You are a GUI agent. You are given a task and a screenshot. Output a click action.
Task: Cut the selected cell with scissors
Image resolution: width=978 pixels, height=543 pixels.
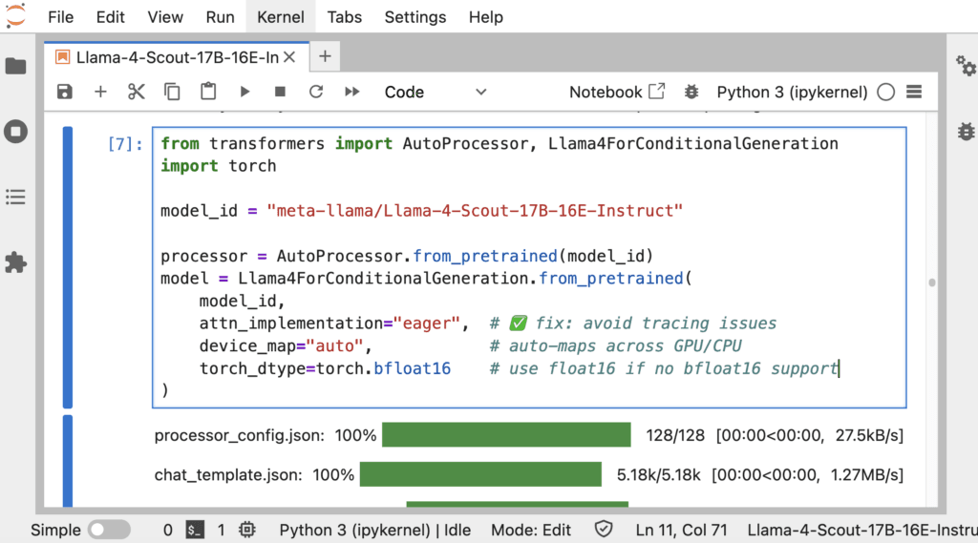[x=136, y=93]
